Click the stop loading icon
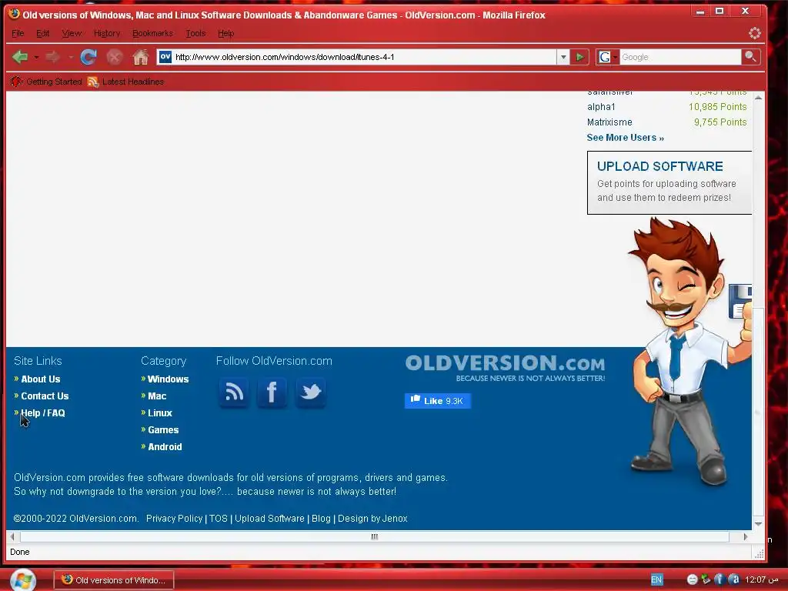This screenshot has width=788, height=591. [x=115, y=57]
